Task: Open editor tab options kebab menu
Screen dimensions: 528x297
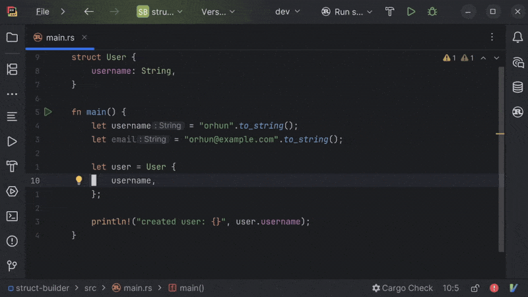Action: 492,37
